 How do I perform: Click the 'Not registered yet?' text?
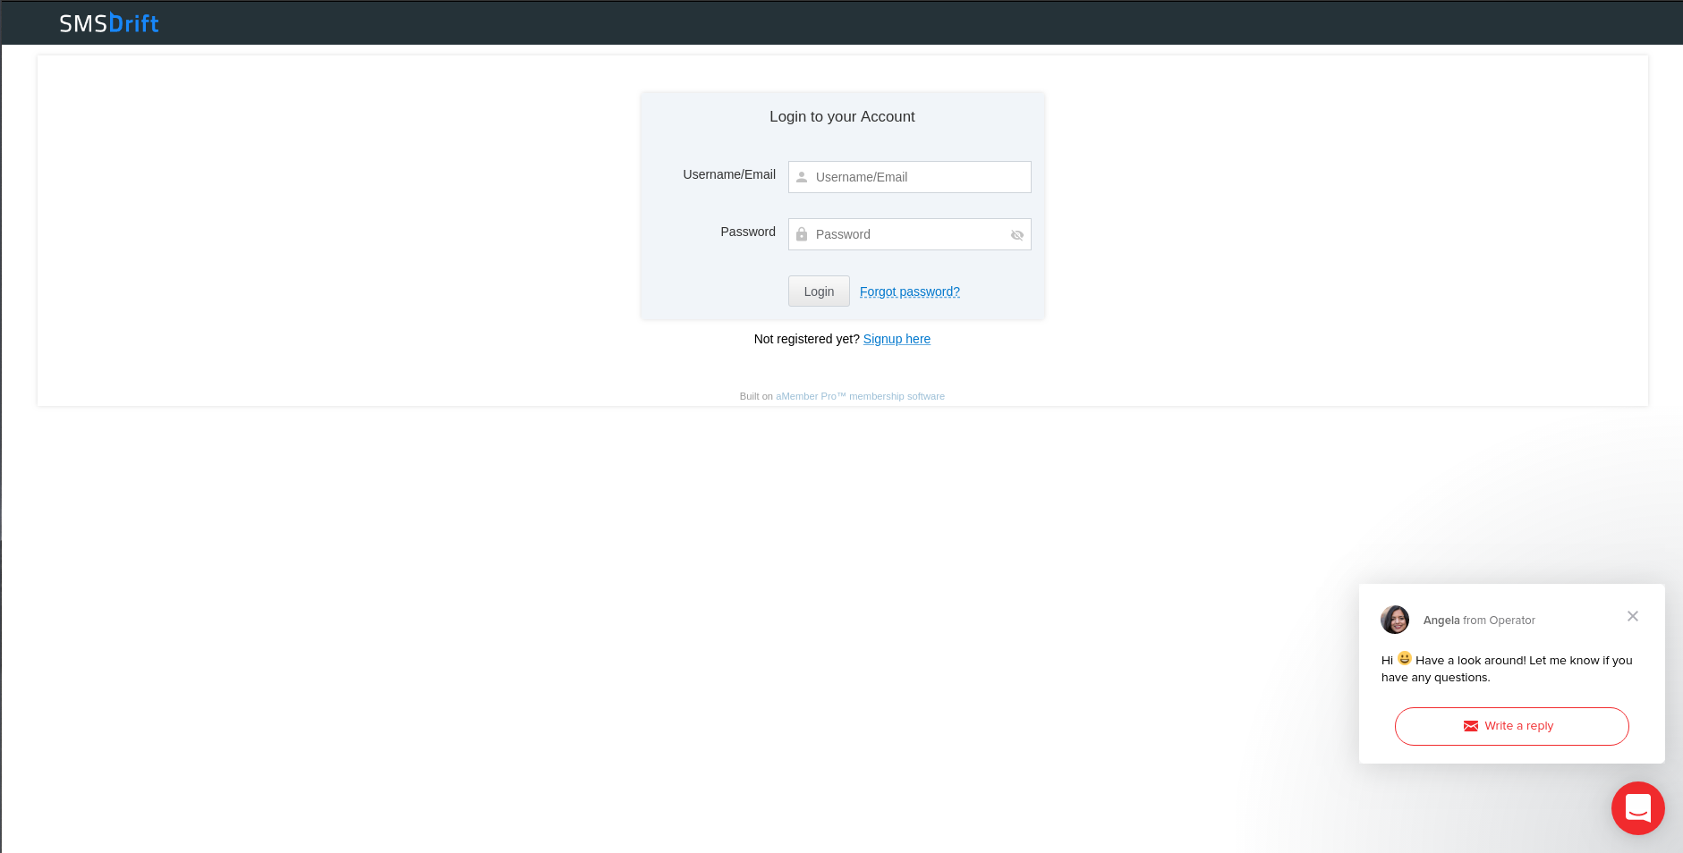pyautogui.click(x=807, y=339)
